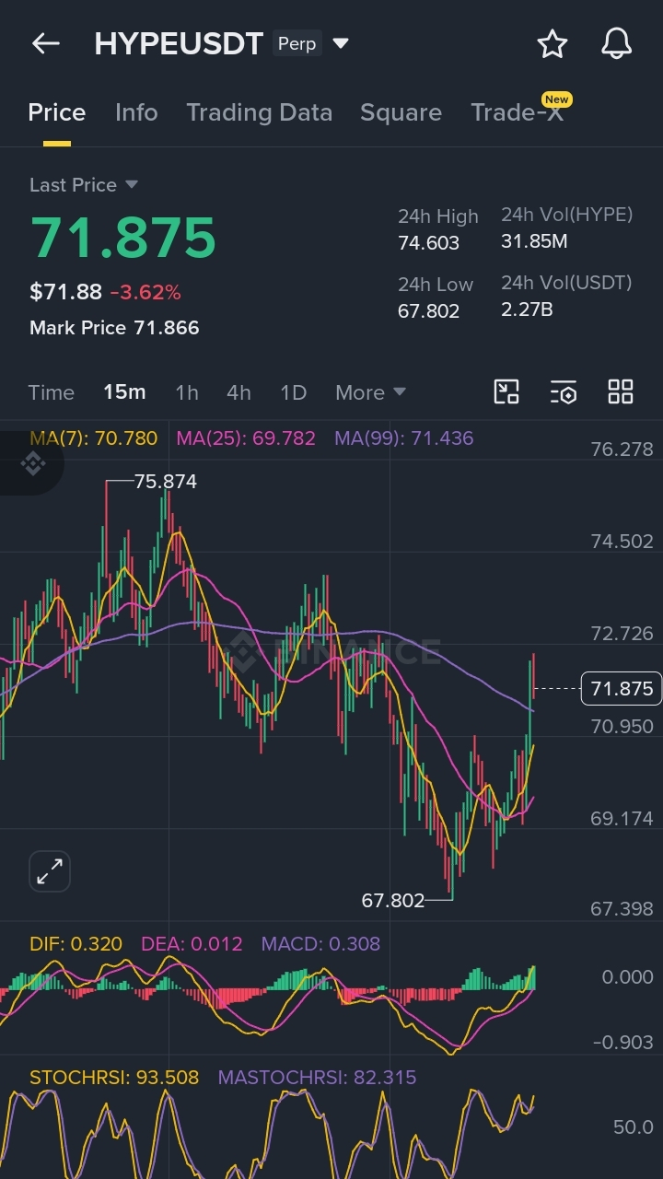This screenshot has height=1179, width=663.
Task: Open the chart drawing tools icon
Action: pos(506,391)
